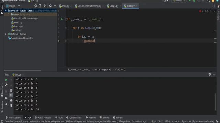Pin the Run tab
This screenshot has width=220, height=123.
[6, 104]
